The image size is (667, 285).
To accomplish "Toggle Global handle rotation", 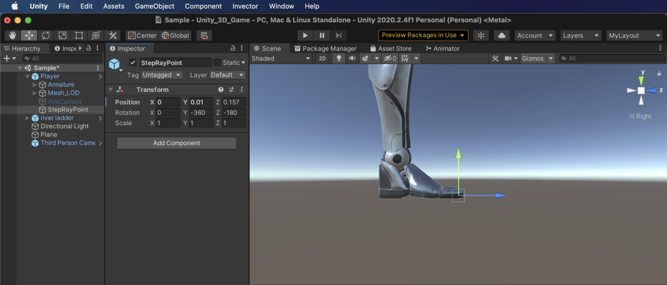I will coord(176,36).
